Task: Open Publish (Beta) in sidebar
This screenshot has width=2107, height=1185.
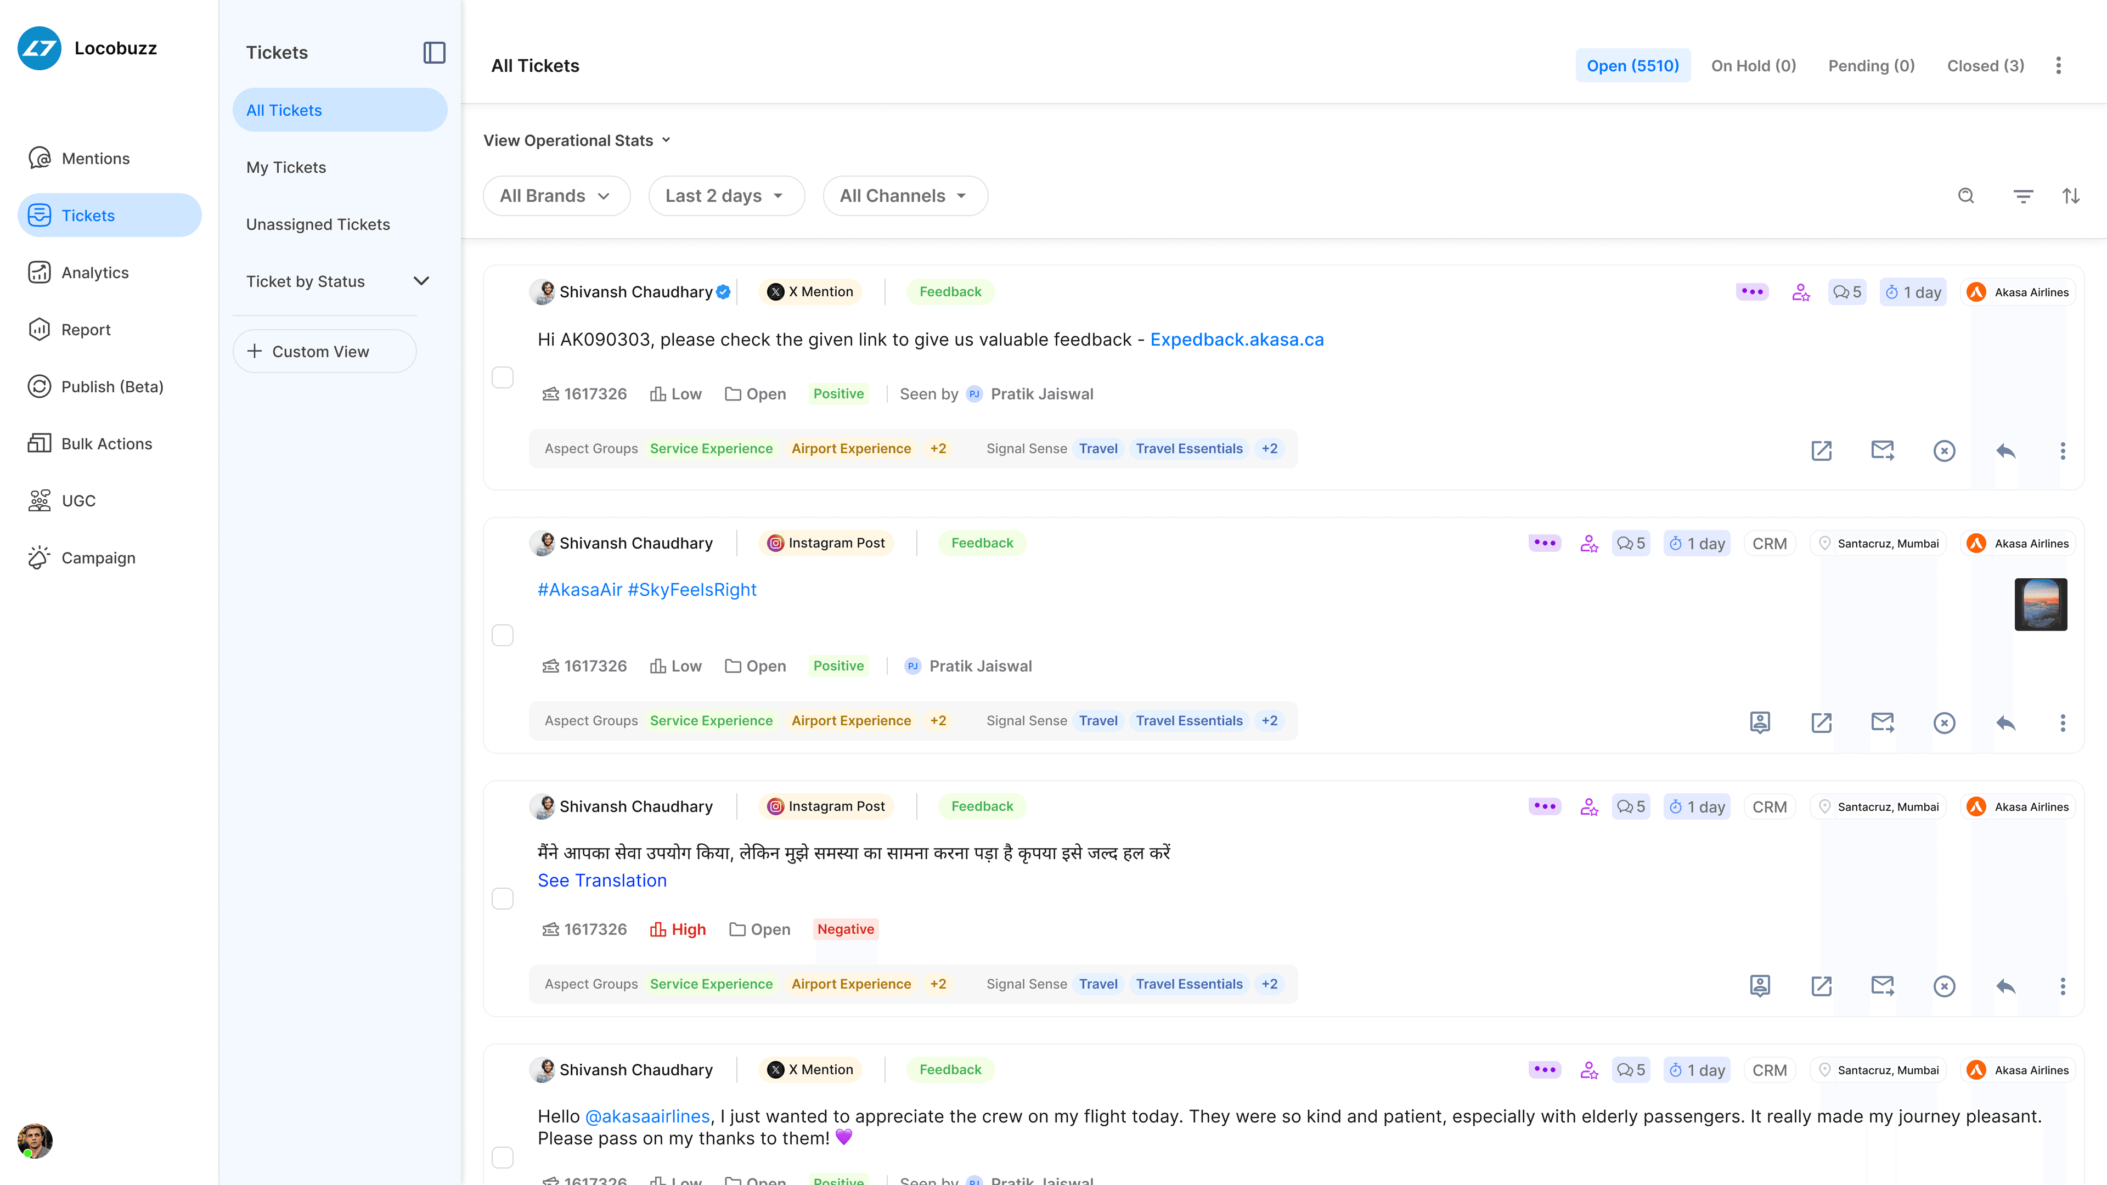Action: [x=110, y=387]
